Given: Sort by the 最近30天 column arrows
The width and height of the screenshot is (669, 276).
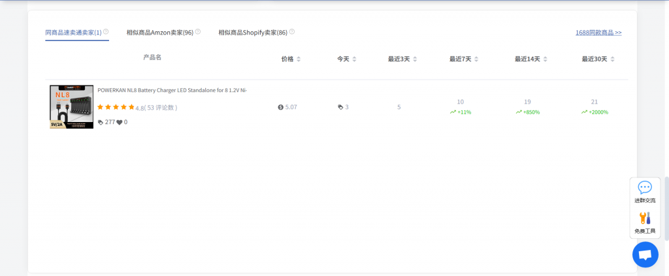Looking at the screenshot, I should pyautogui.click(x=612, y=59).
